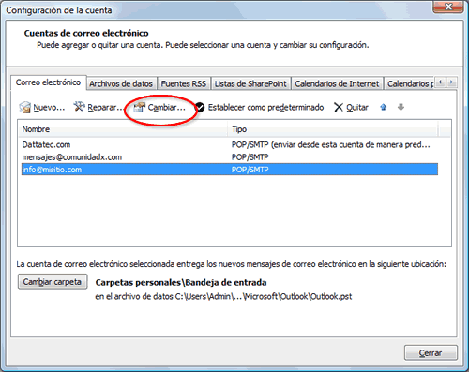
Task: Click the Cambiar... label
Action: click(167, 108)
